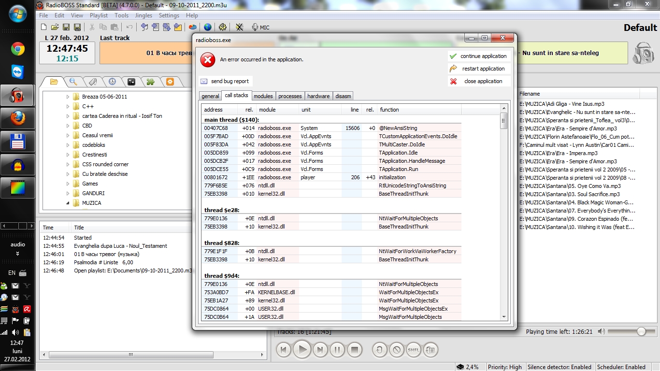Click the Previous track playback button
This screenshot has width=660, height=371.
284,349
